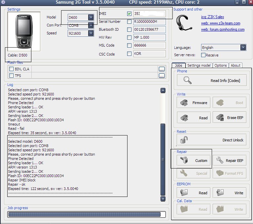Image resolution: width=253 pixels, height=224 pixels.
Task: Uncheck the IMEI checkbox
Action: click(129, 14)
